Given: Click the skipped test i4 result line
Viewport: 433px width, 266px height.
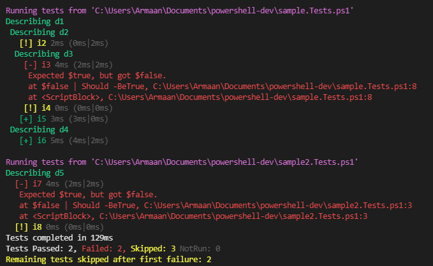Looking at the screenshot, I should point(68,108).
